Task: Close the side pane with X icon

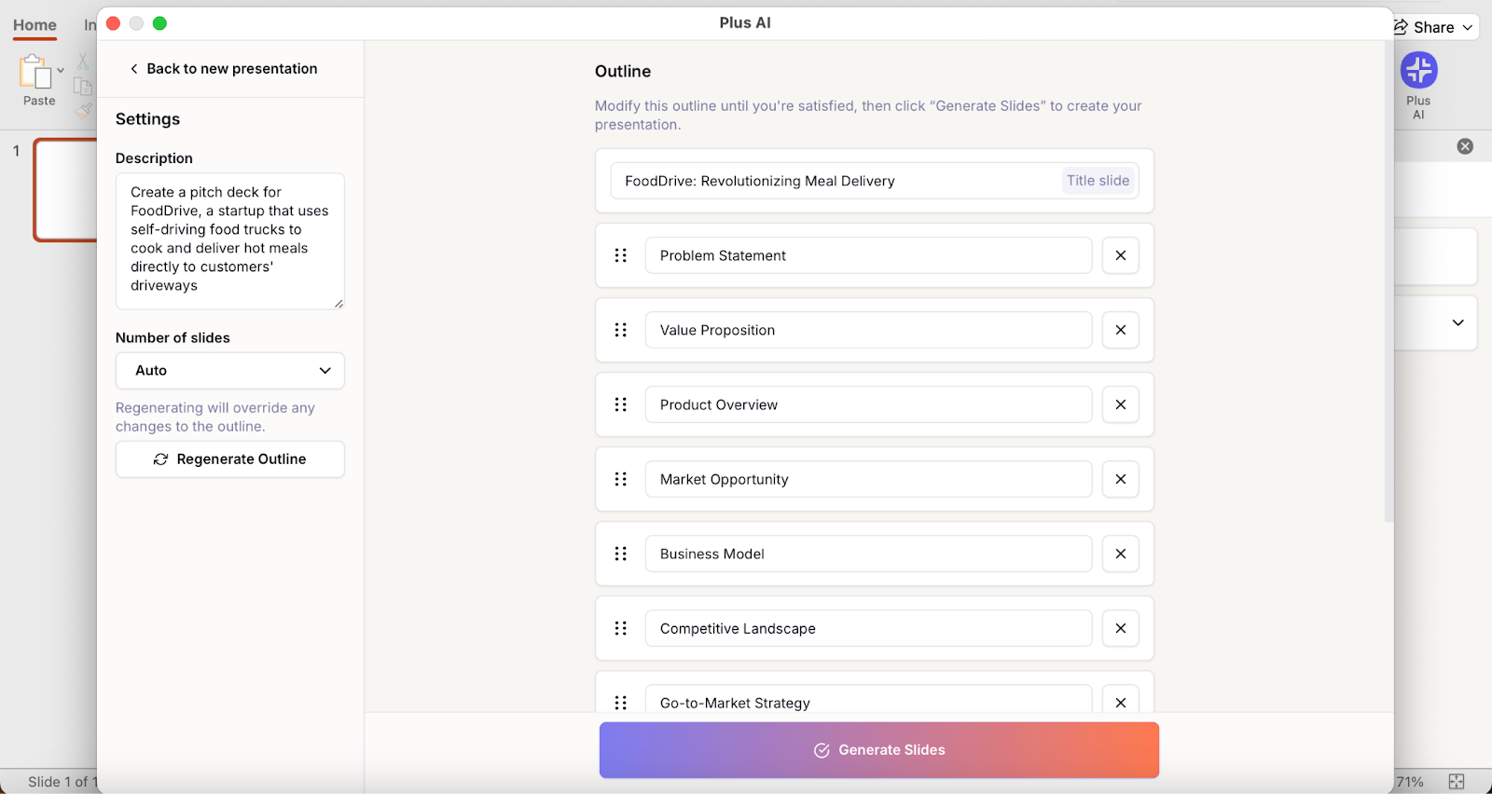Action: click(1465, 146)
